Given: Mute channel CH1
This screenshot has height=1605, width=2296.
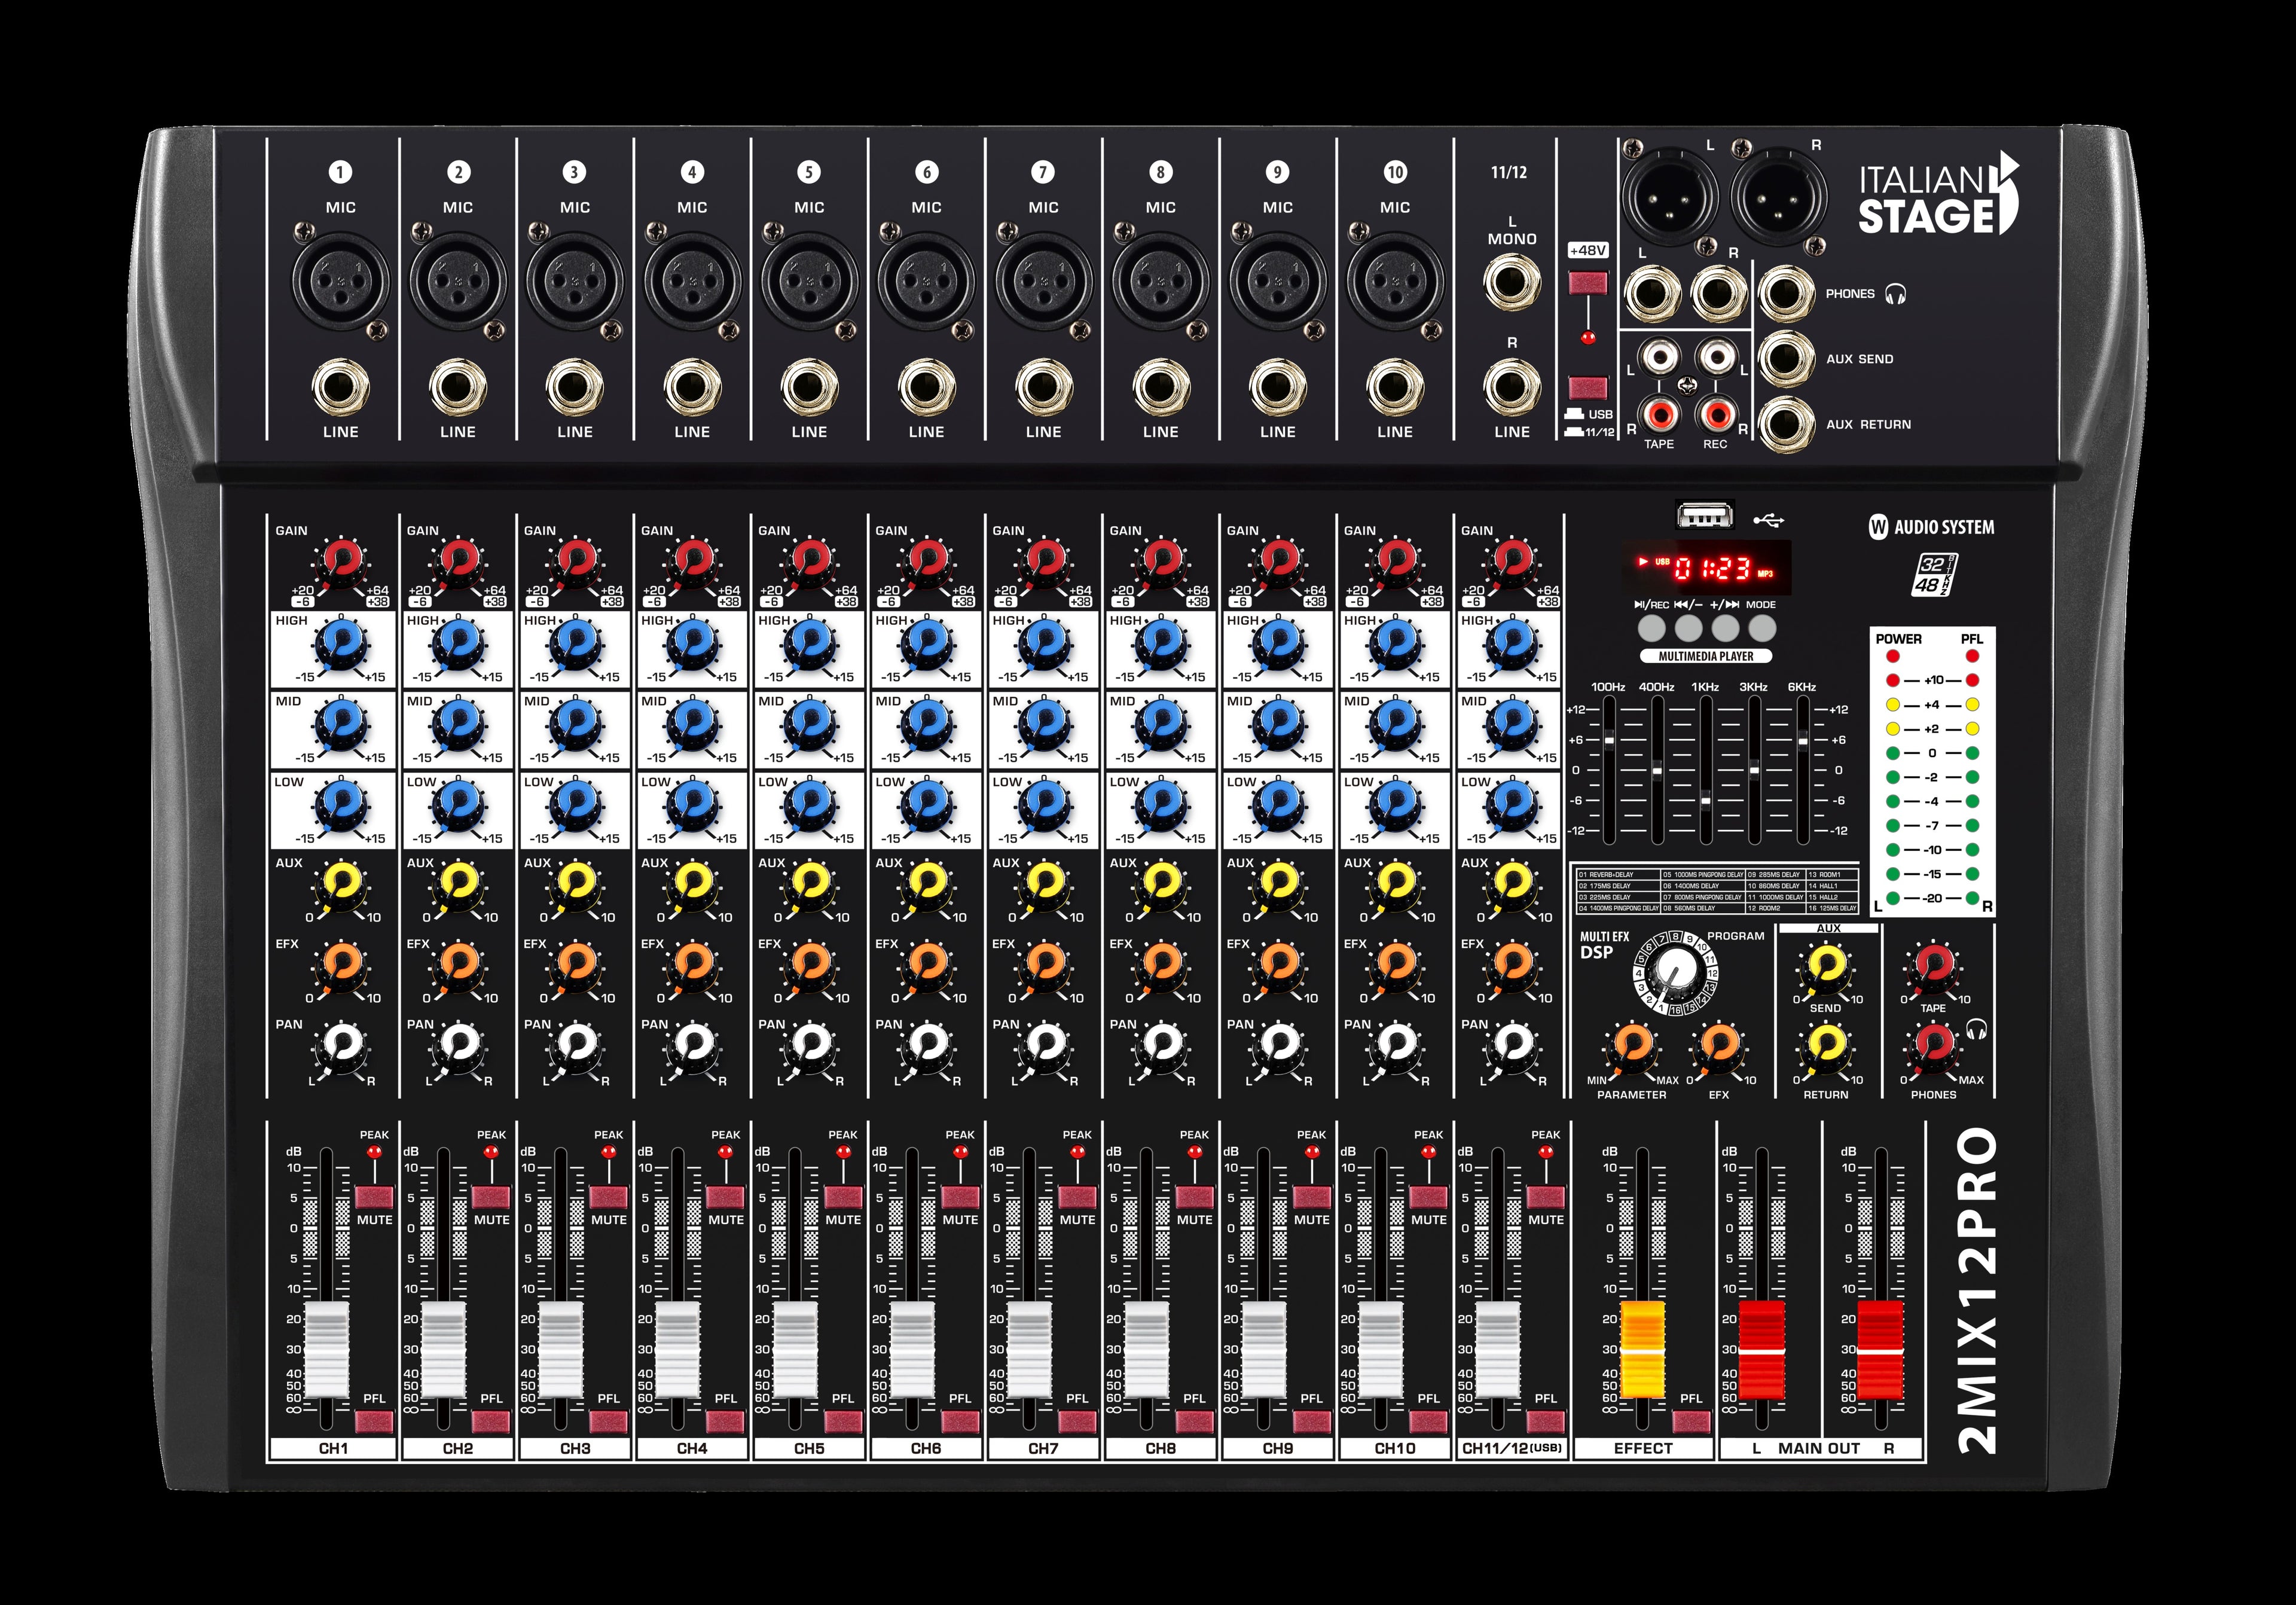Looking at the screenshot, I should pos(374,1197).
